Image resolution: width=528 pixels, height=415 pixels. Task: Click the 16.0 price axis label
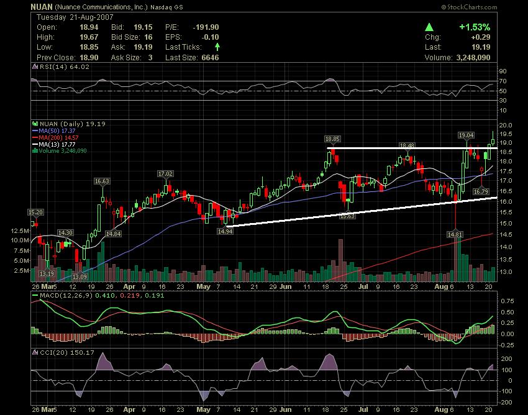(506, 202)
